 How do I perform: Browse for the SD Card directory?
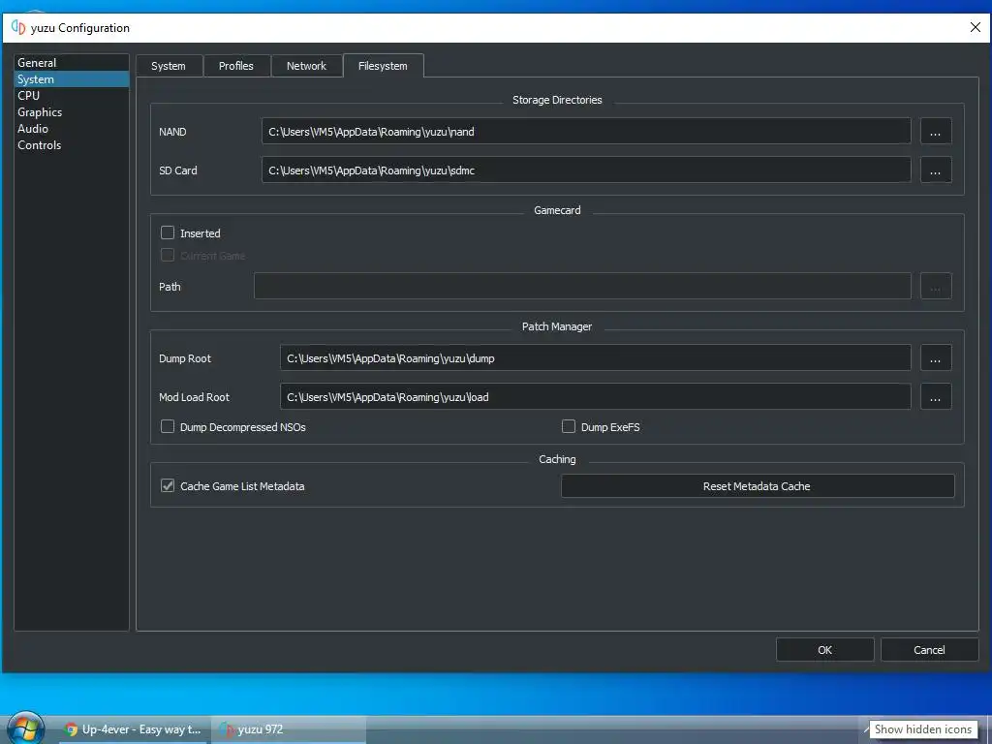tap(936, 170)
